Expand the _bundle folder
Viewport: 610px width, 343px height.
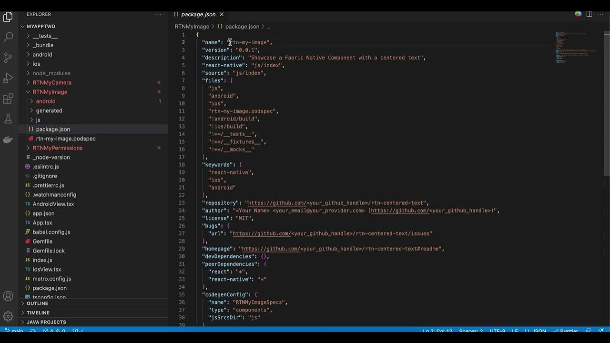point(43,45)
